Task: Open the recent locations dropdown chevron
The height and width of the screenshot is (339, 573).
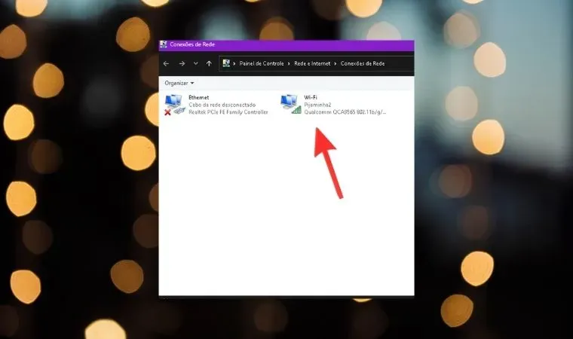Action: click(x=196, y=63)
